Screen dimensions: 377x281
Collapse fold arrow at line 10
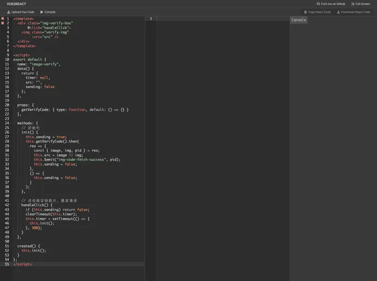pyautogui.click(x=10, y=59)
